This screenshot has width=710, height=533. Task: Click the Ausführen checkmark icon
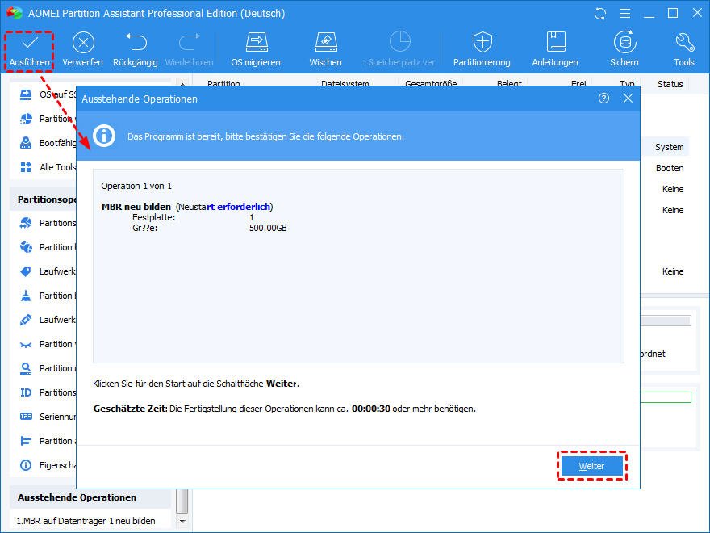click(x=30, y=43)
